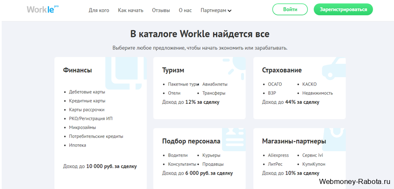The width and height of the screenshot is (394, 189).
Task: Click the В каталоге Workle найдется все heading
Action: click(x=200, y=34)
